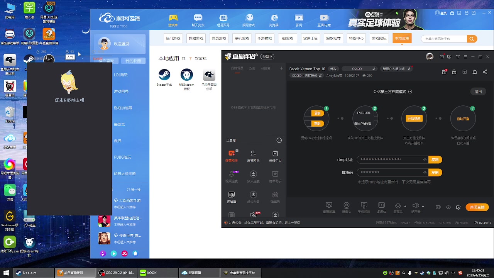This screenshot has height=278, width=494.
Task: Open the OBS mode help question icon
Action: 410,92
